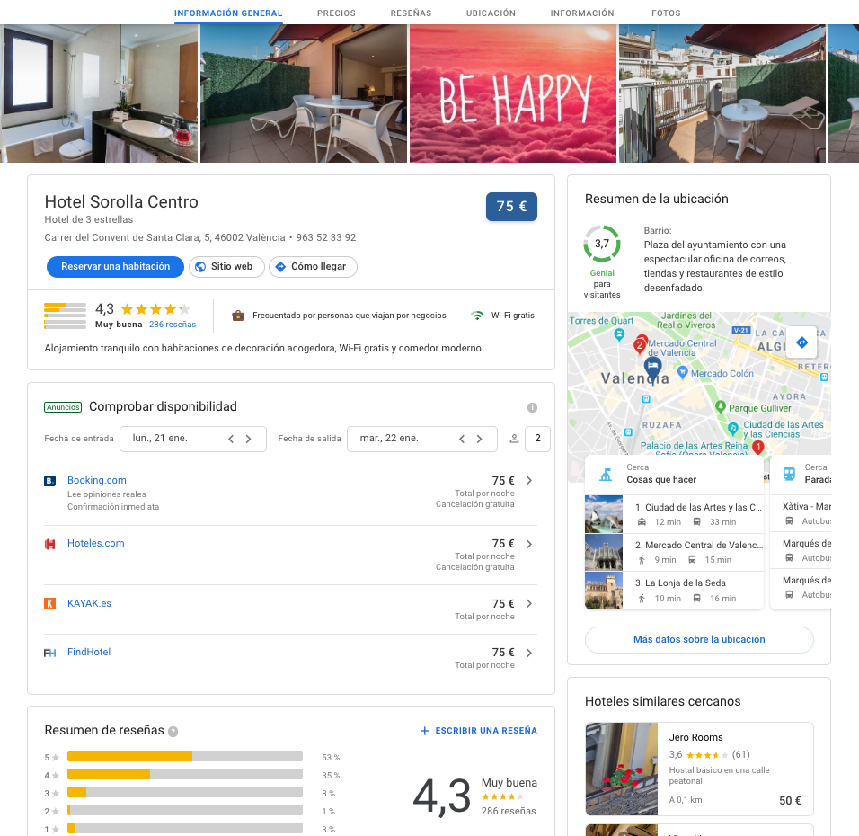Advance check-in date to next day
The image size is (859, 836).
pos(249,439)
